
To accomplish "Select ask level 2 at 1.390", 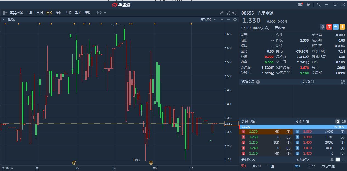I will point(320,137).
